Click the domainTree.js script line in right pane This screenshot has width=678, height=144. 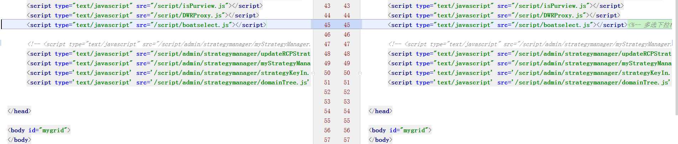pos(530,82)
